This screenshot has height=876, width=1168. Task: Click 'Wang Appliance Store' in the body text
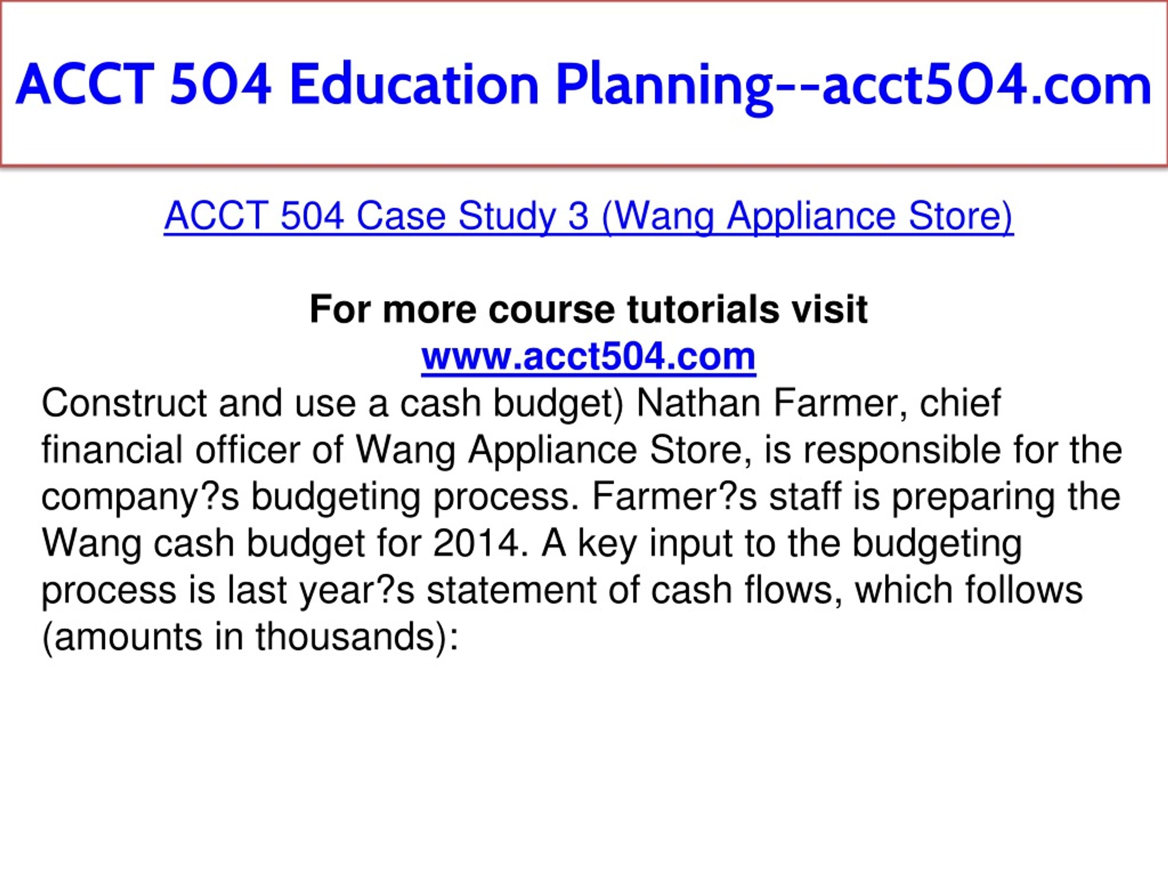click(x=549, y=450)
